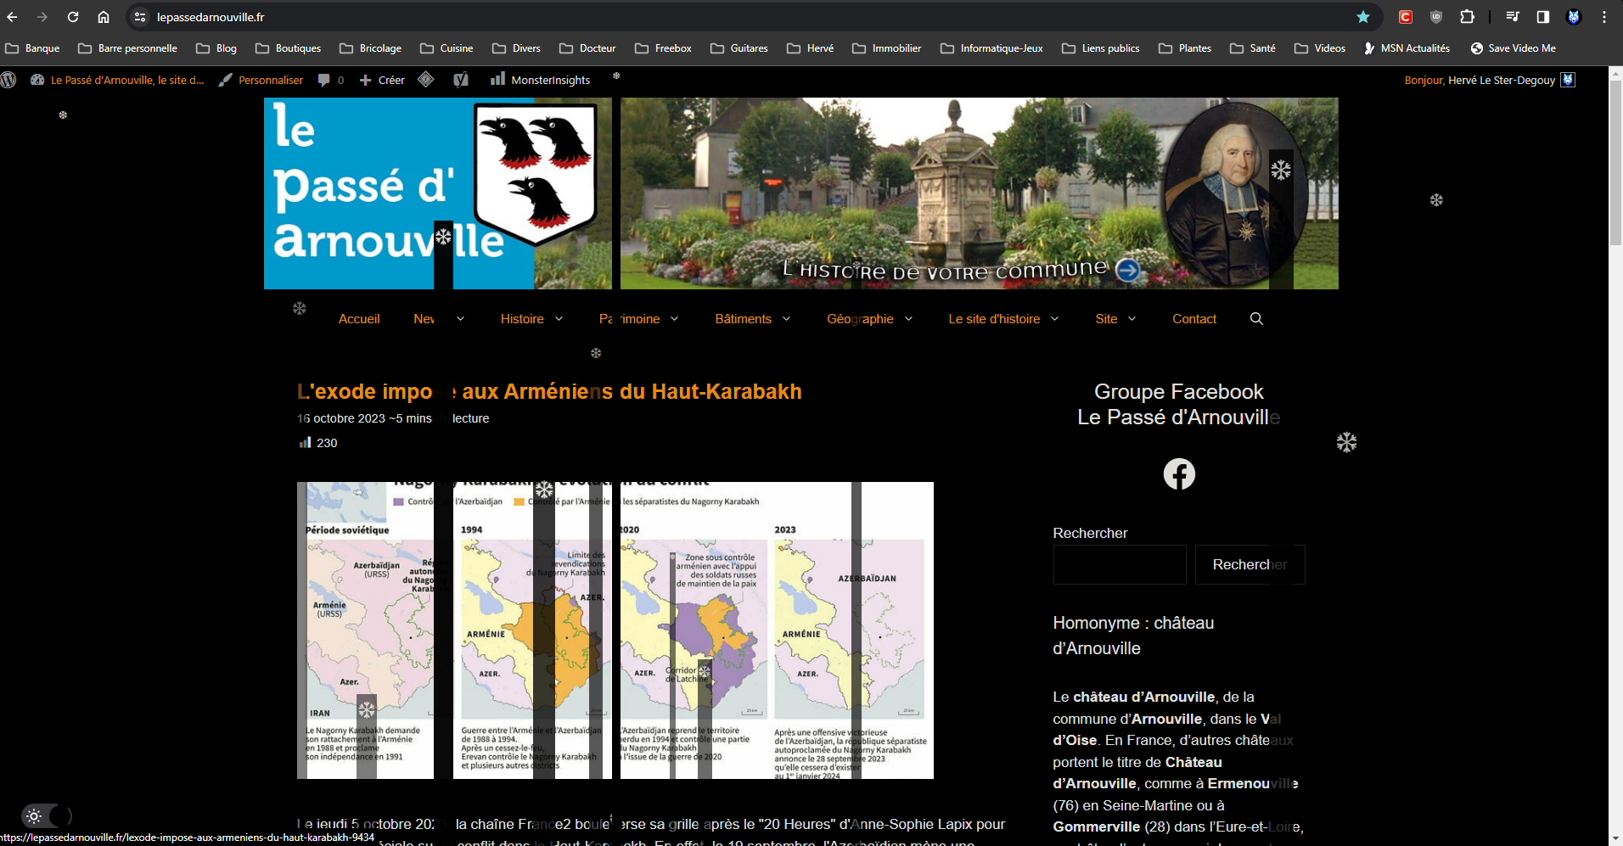Click the Groupe Facebook heading
This screenshot has width=1623, height=846.
click(1179, 404)
